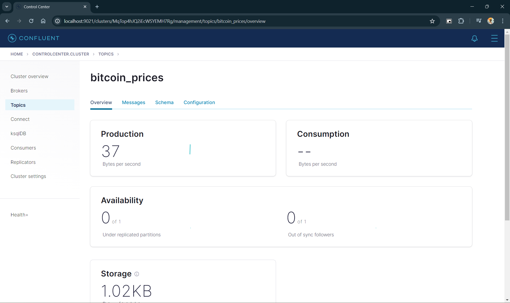Click the Confluent logo
Screen dimensions: 510x303
(x=34, y=38)
